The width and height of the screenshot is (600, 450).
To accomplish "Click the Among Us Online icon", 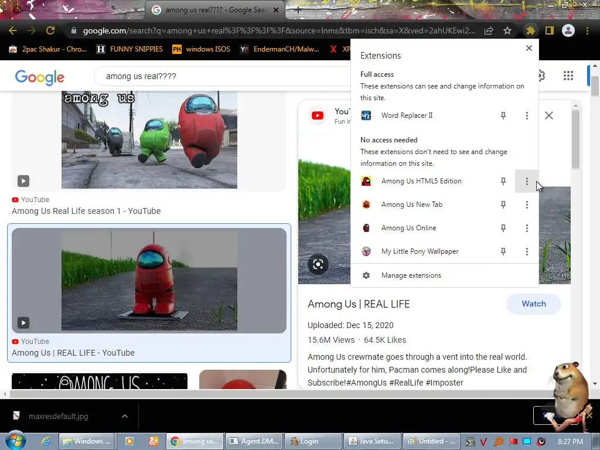I will [x=366, y=228].
